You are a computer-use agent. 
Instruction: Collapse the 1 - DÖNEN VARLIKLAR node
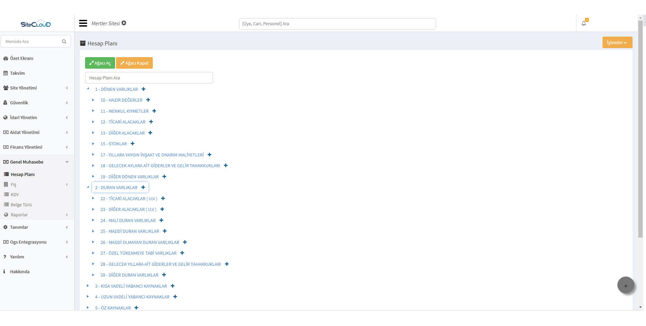coord(88,88)
